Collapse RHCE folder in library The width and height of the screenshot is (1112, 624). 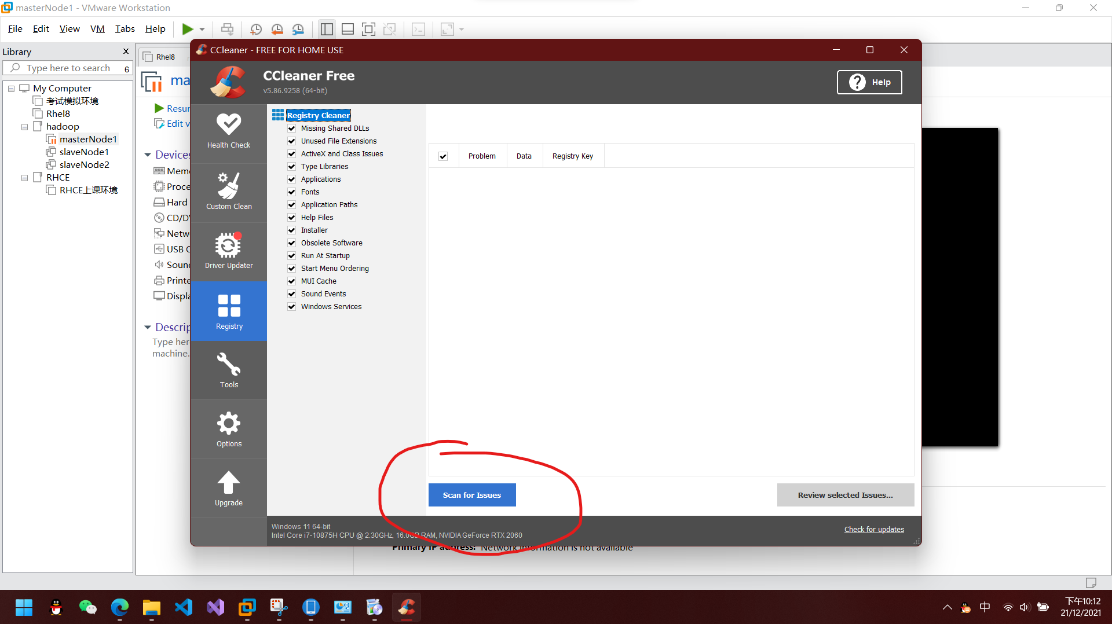click(24, 178)
